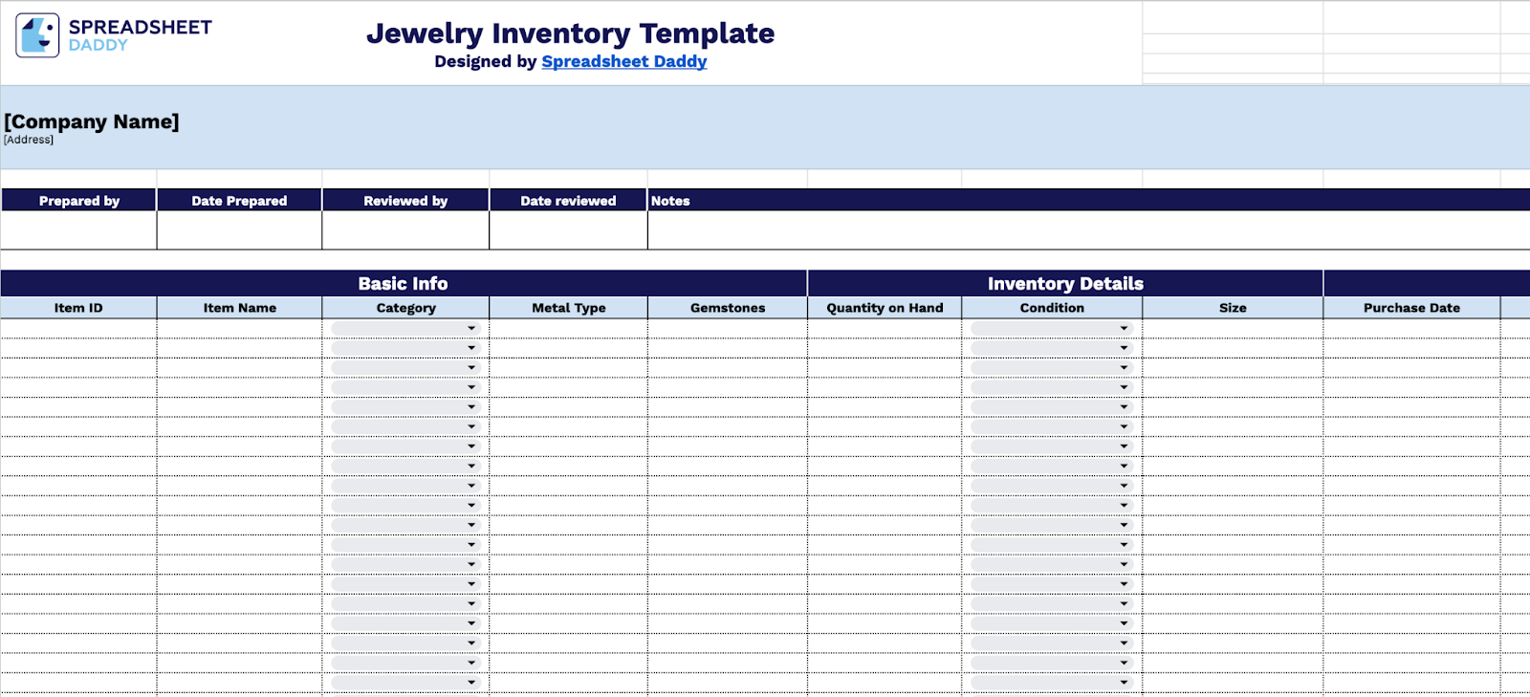Screen dimensions: 1530x697
Task: Select the [Company Name] cell
Action: 91,121
